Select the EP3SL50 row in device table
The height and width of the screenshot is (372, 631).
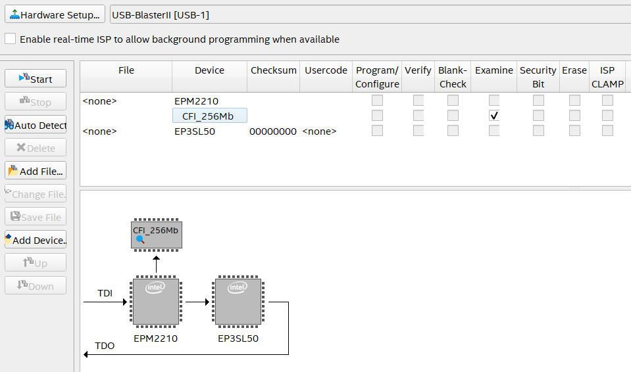(x=195, y=131)
